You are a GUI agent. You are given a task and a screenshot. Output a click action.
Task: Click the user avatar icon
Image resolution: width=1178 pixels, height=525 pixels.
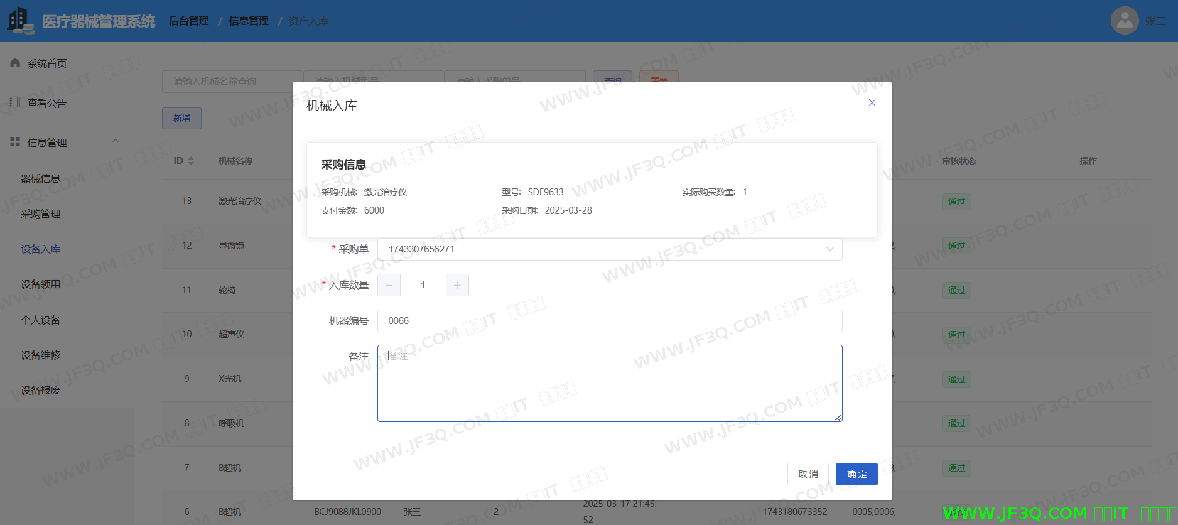1124,21
